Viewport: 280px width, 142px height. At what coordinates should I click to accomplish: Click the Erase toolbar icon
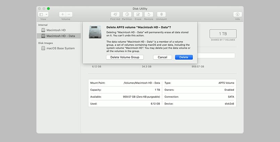tap(138, 14)
